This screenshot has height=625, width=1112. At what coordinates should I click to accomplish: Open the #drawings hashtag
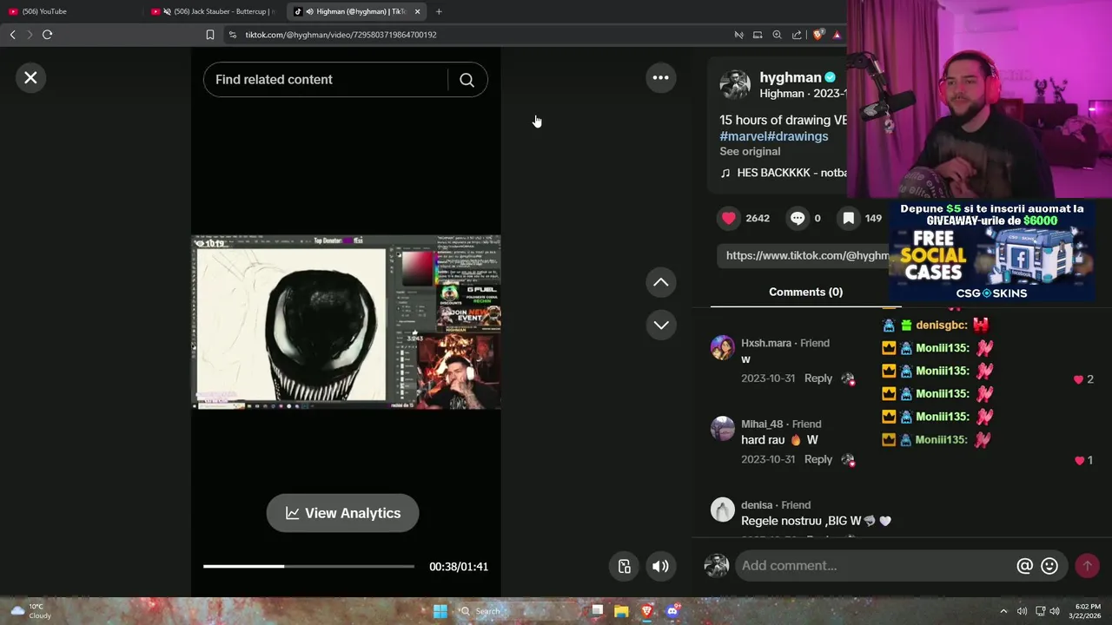click(798, 136)
